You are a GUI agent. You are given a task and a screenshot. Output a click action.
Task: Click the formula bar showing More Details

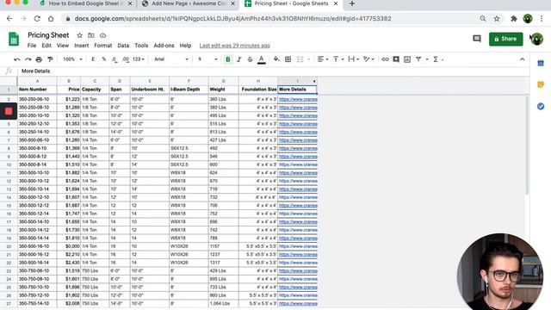(x=274, y=71)
